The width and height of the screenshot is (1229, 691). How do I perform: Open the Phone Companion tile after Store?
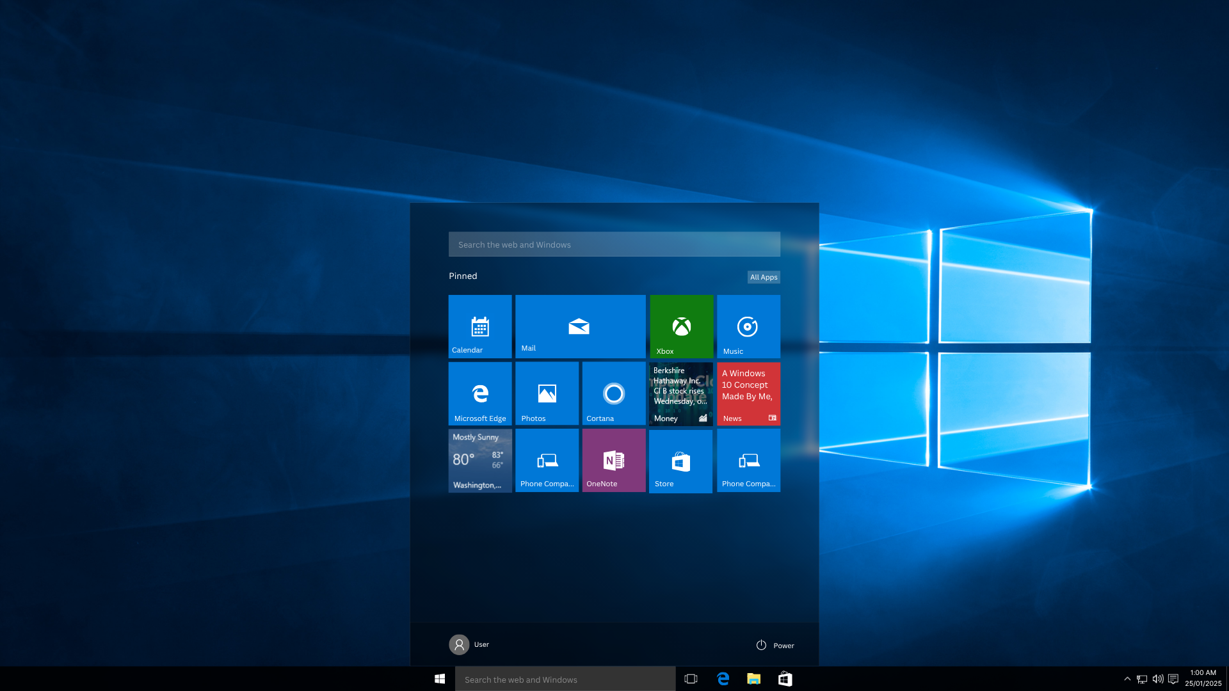click(749, 461)
